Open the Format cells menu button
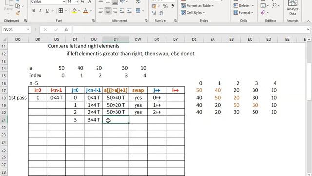This screenshot has width=312, height=176. pos(243,12)
